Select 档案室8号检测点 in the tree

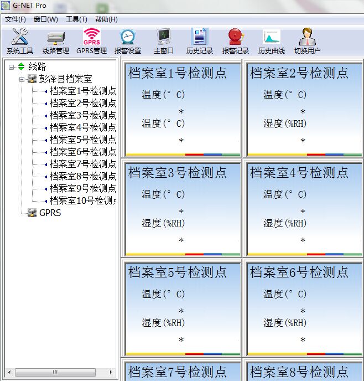(x=82, y=176)
